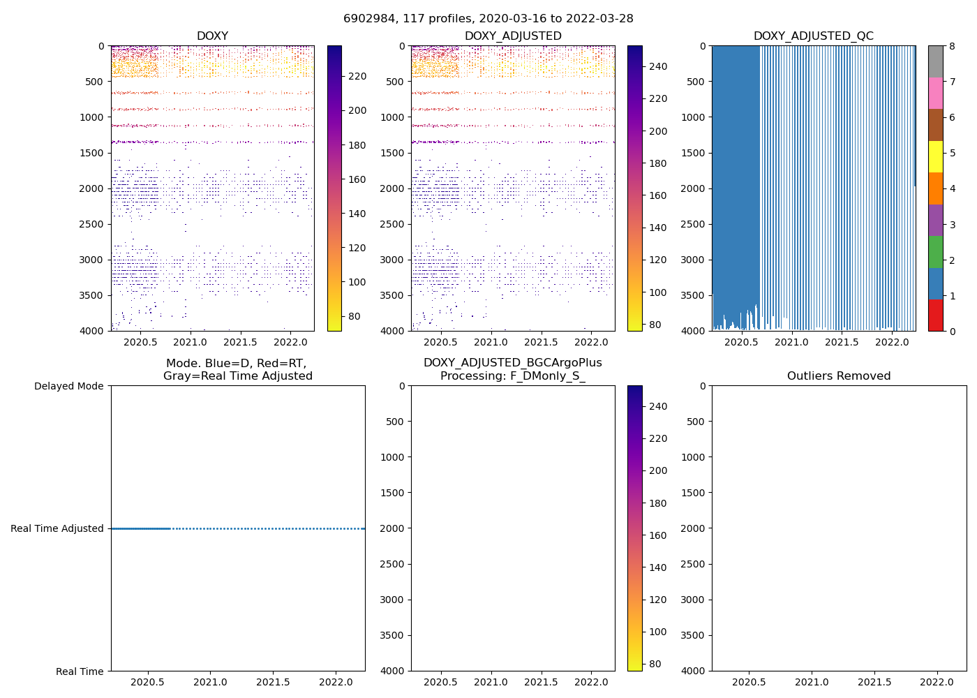Image resolution: width=977 pixels, height=698 pixels.
Task: Select the gray segment atop the QC colorbar
Action: pyautogui.click(x=935, y=61)
